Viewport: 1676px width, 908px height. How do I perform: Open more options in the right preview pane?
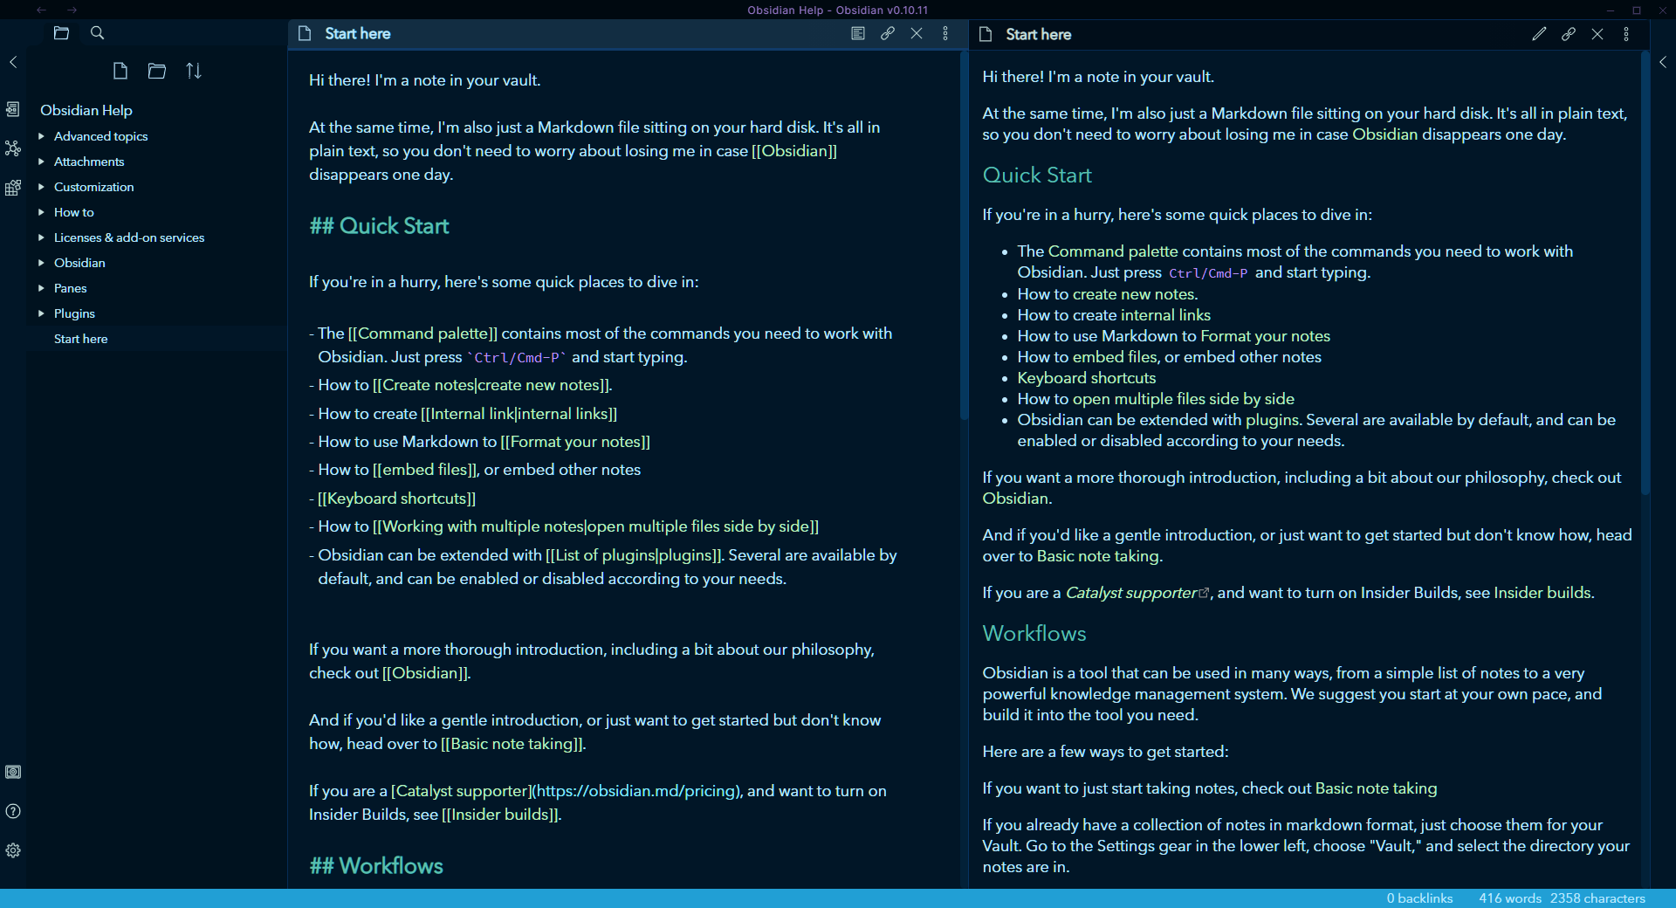click(x=1626, y=34)
